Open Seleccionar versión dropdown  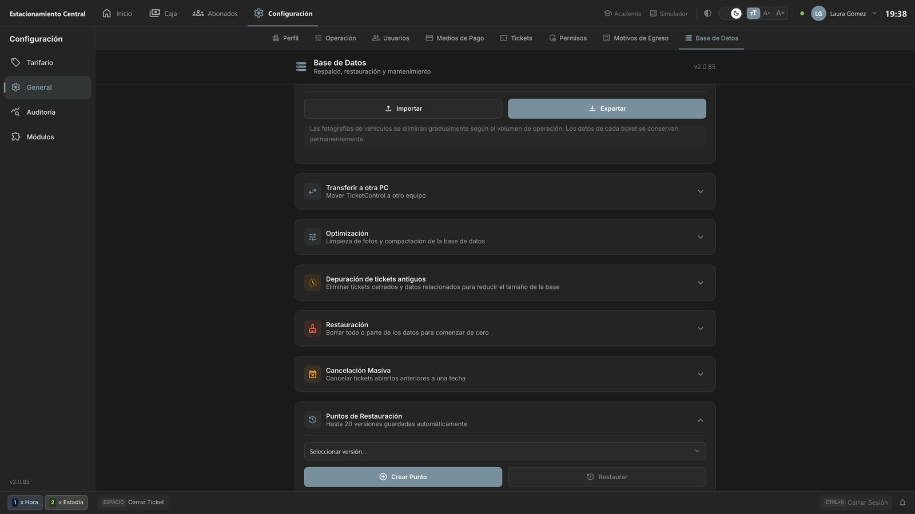point(505,451)
